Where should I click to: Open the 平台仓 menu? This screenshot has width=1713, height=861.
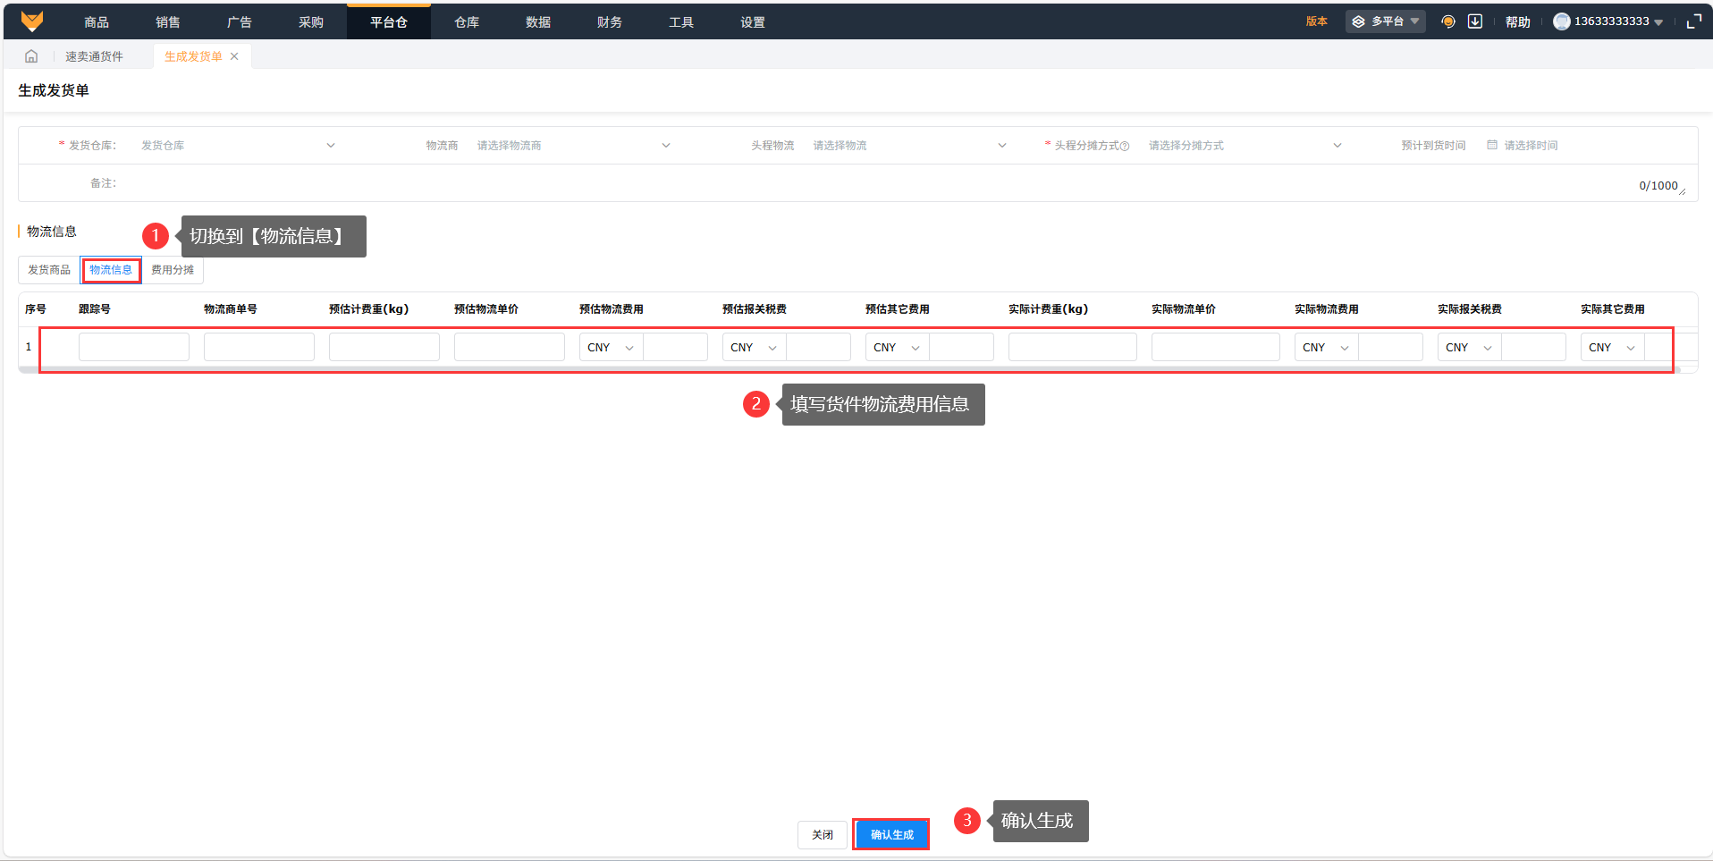pyautogui.click(x=389, y=21)
